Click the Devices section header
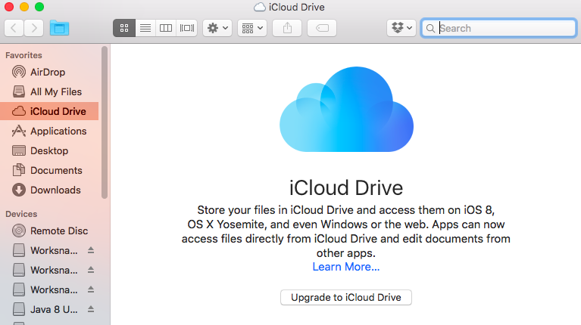The image size is (581, 325). (21, 214)
